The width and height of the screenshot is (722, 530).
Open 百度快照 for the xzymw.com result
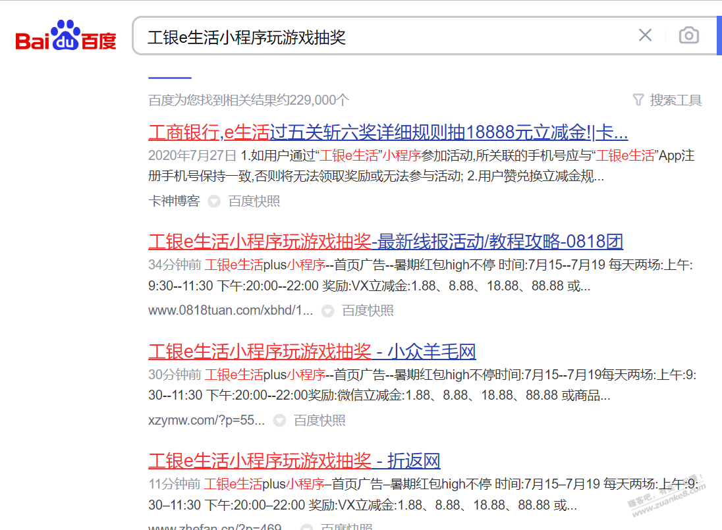[319, 420]
